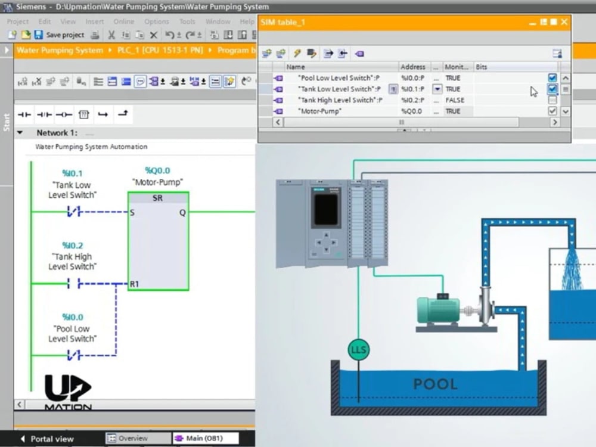Image resolution: width=596 pixels, height=447 pixels.
Task: Open the Redo history dropdown arrow
Action: [x=199, y=35]
